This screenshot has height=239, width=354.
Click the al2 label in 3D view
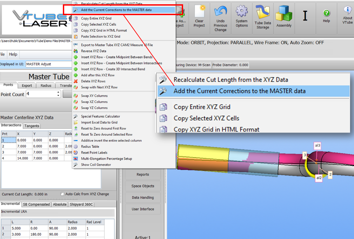(319, 178)
